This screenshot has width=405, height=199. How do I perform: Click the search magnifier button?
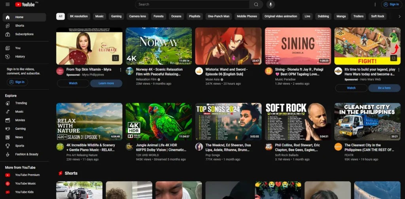pyautogui.click(x=256, y=4)
